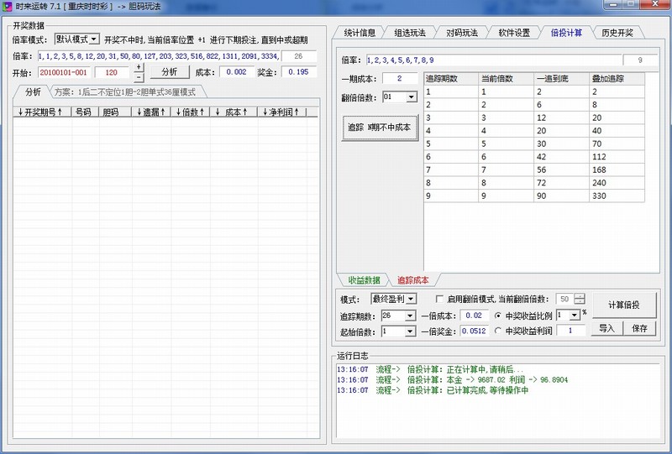
Task: Sort by 开奖期号 column header
Action: point(42,112)
